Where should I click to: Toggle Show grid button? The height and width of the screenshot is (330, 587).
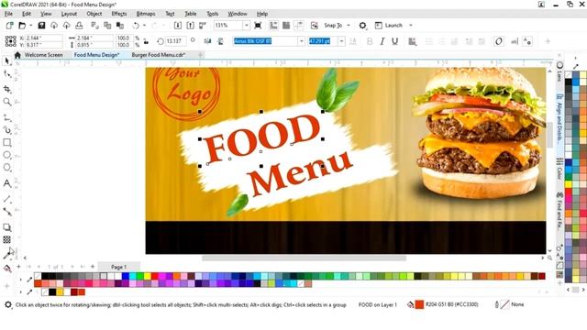point(286,26)
